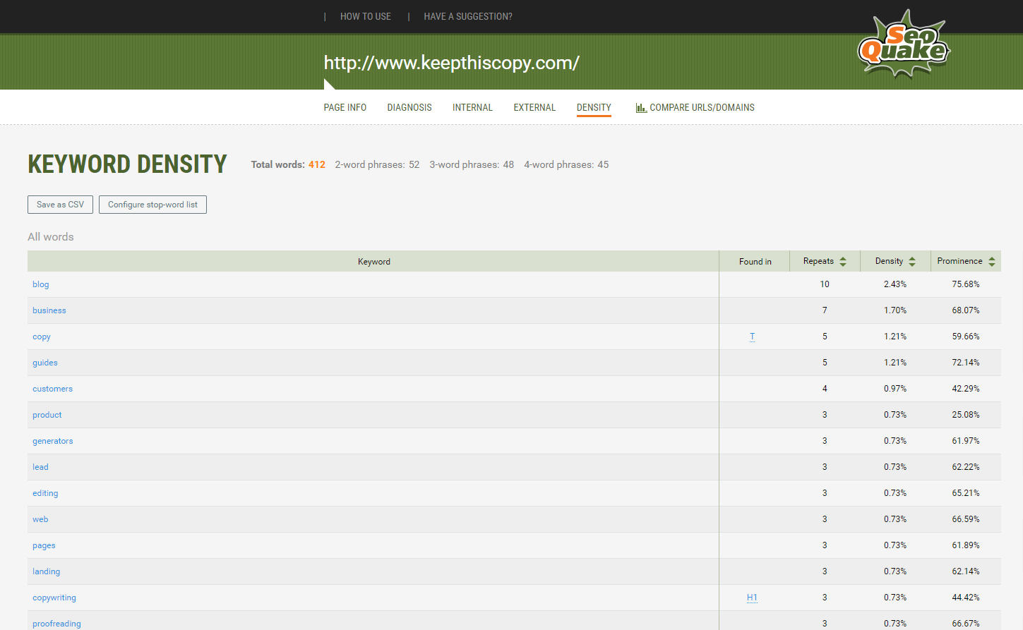The width and height of the screenshot is (1023, 630).
Task: Switch to the Diagnosis tab
Action: [409, 108]
